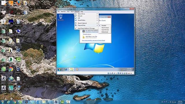The image size is (185, 104).
Task: Expand the USB submenu
Action: 86,18
